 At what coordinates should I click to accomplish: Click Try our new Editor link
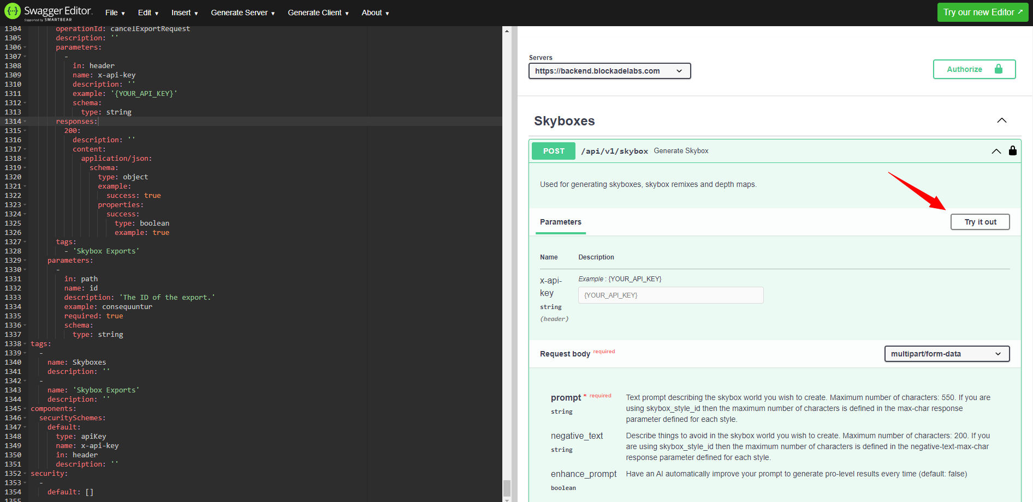(982, 13)
